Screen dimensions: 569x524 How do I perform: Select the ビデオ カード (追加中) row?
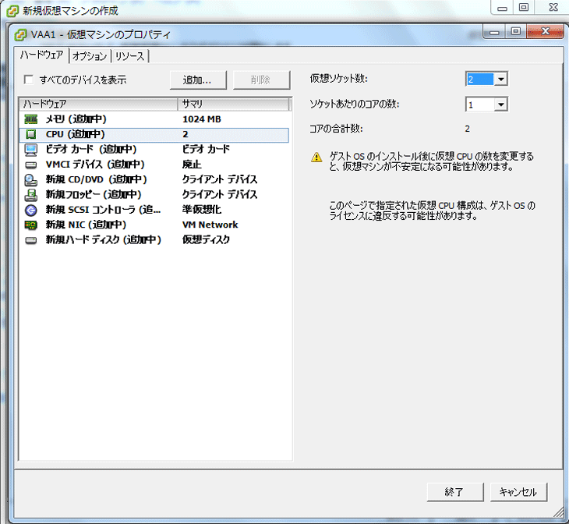pyautogui.click(x=154, y=150)
